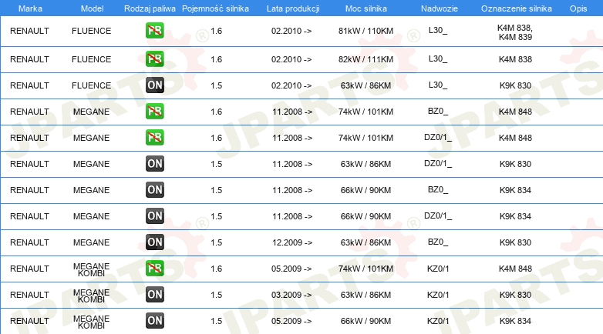
Task: Click ON diesel icon in Megane 66kW DZ0/1_ row
Action: click(155, 215)
